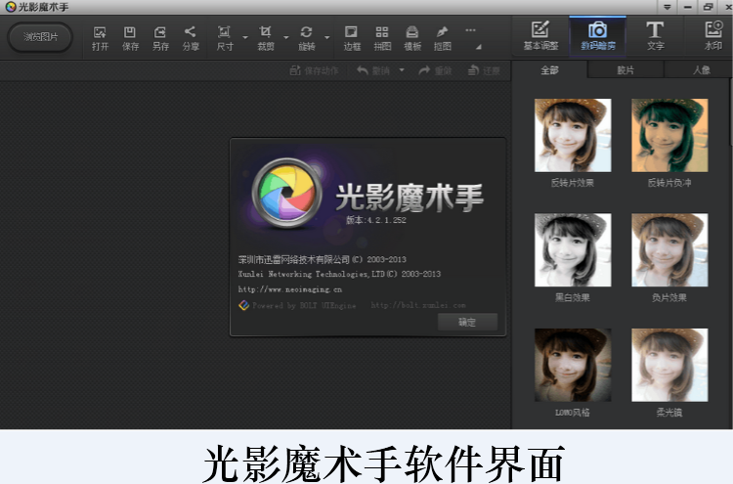Open the title bar dropdown menu arrow
Screen dimensions: 733x484
click(x=668, y=7)
